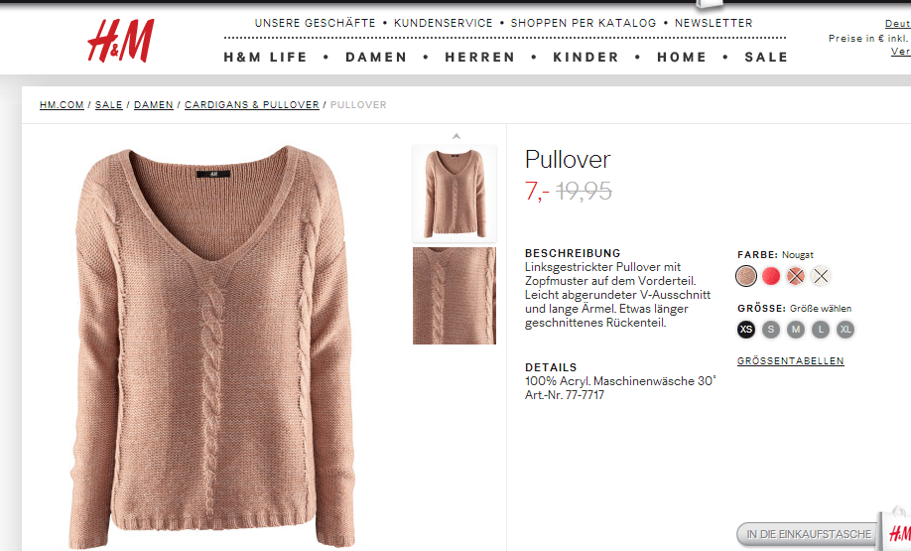Screen dimensions: 911x551
Task: Select the crossed-out orange color swatch
Action: (795, 276)
